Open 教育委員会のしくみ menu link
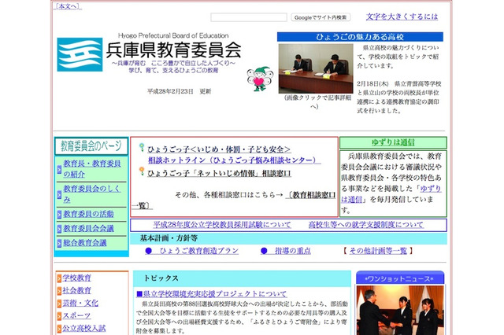Screen dimensions: 504x335 pyautogui.click(x=92, y=194)
